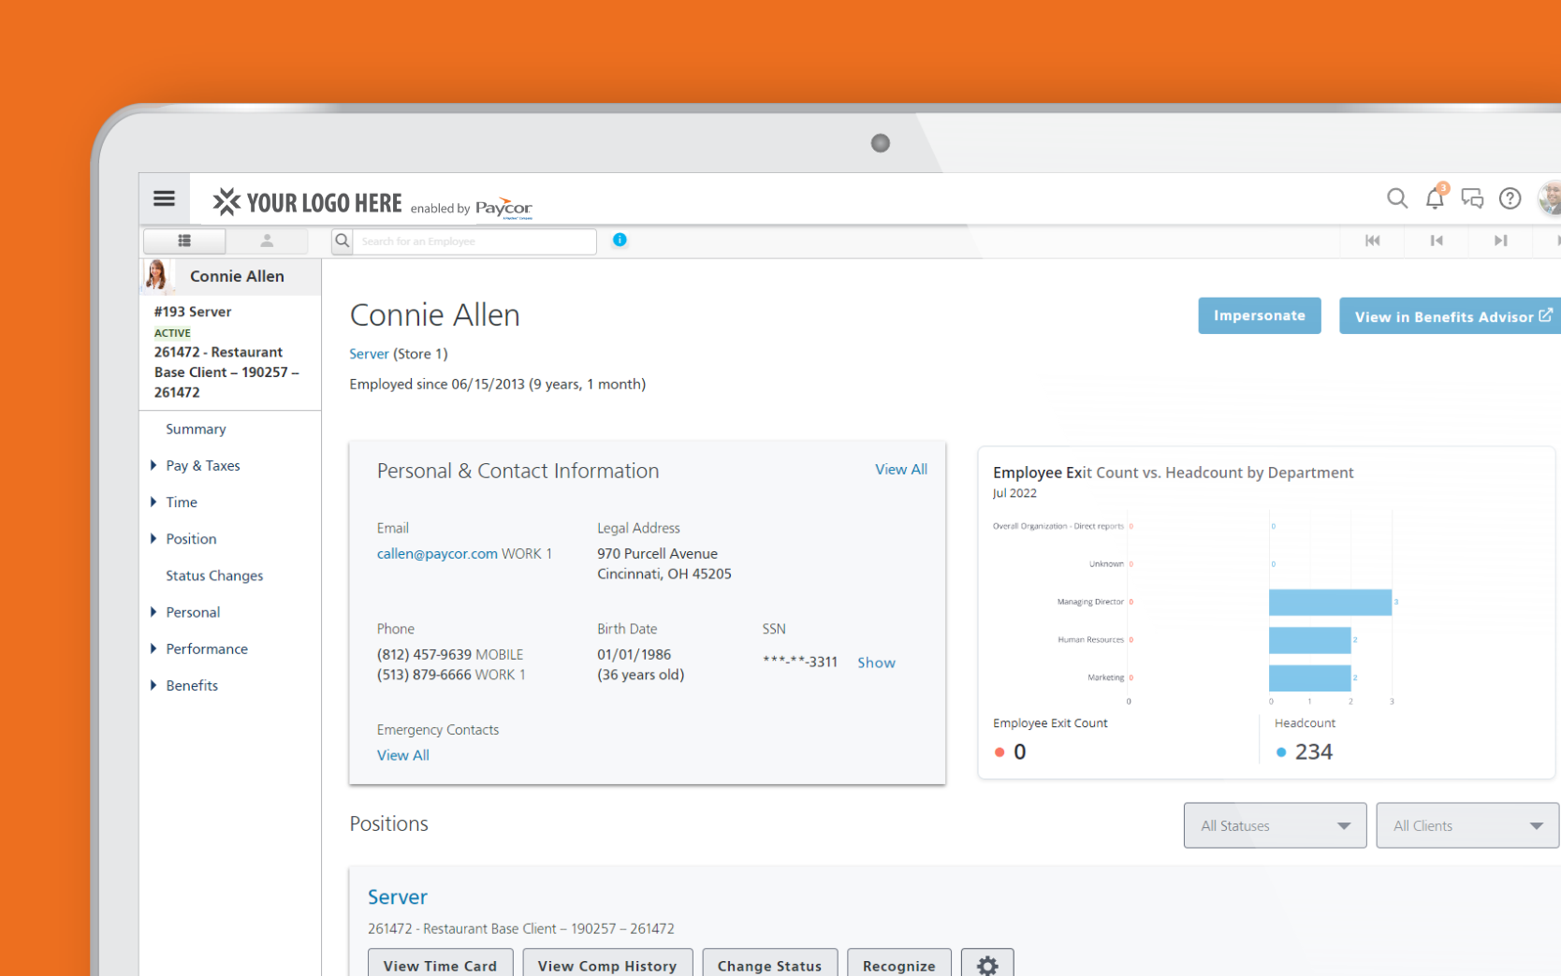Switch to the single person view tab
The width and height of the screenshot is (1561, 976).
click(x=267, y=241)
